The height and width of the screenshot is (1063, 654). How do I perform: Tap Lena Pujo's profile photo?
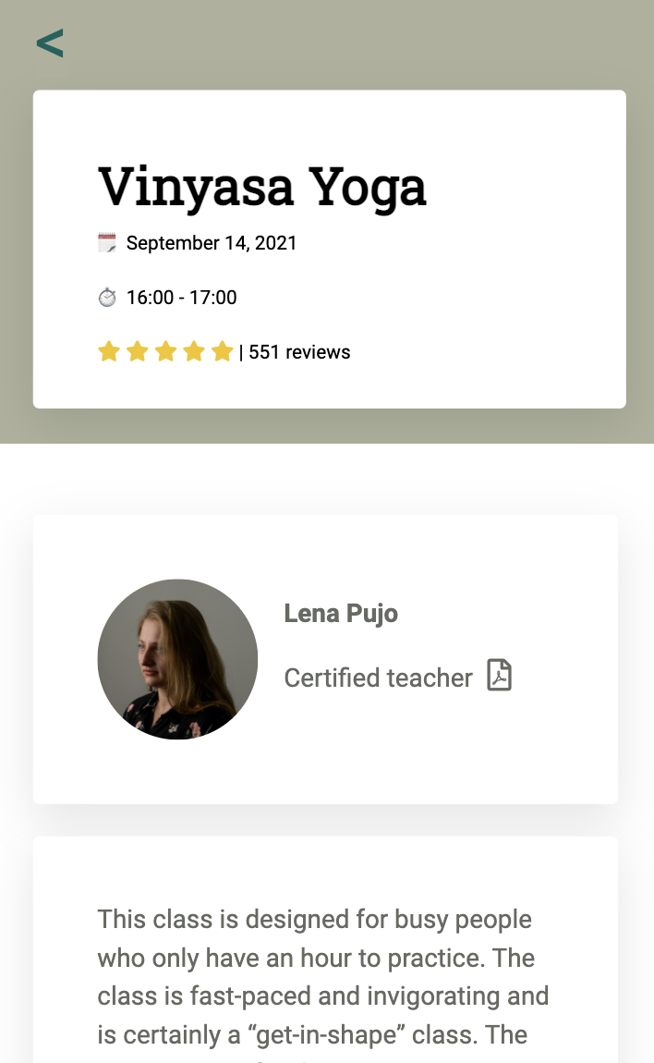pyautogui.click(x=177, y=659)
